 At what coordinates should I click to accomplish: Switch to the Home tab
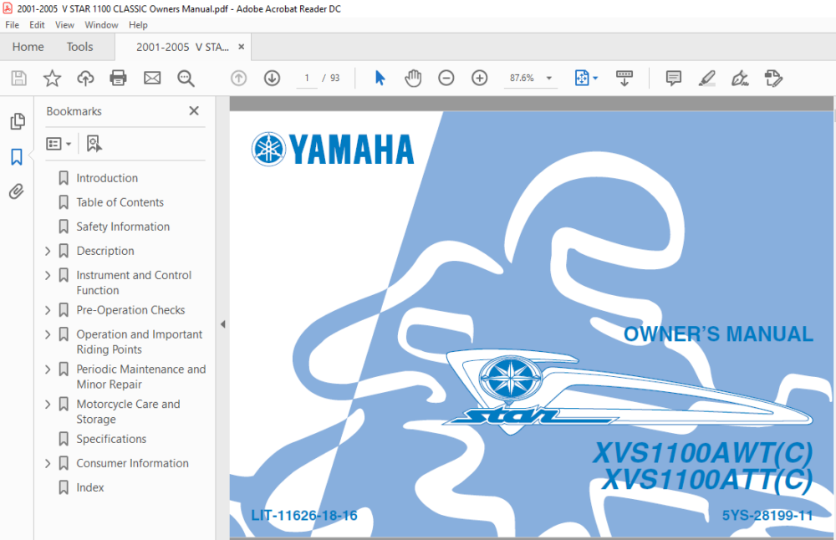tap(28, 47)
